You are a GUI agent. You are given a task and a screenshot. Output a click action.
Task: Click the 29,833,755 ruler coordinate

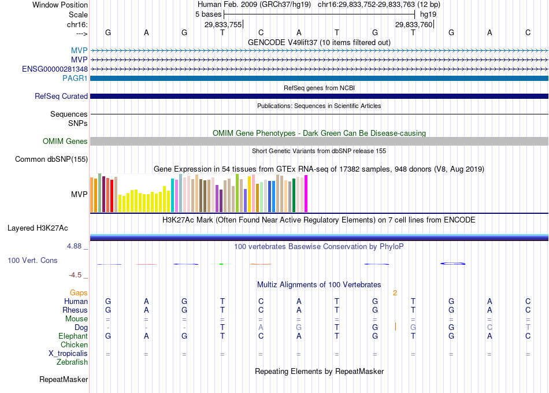click(x=224, y=24)
